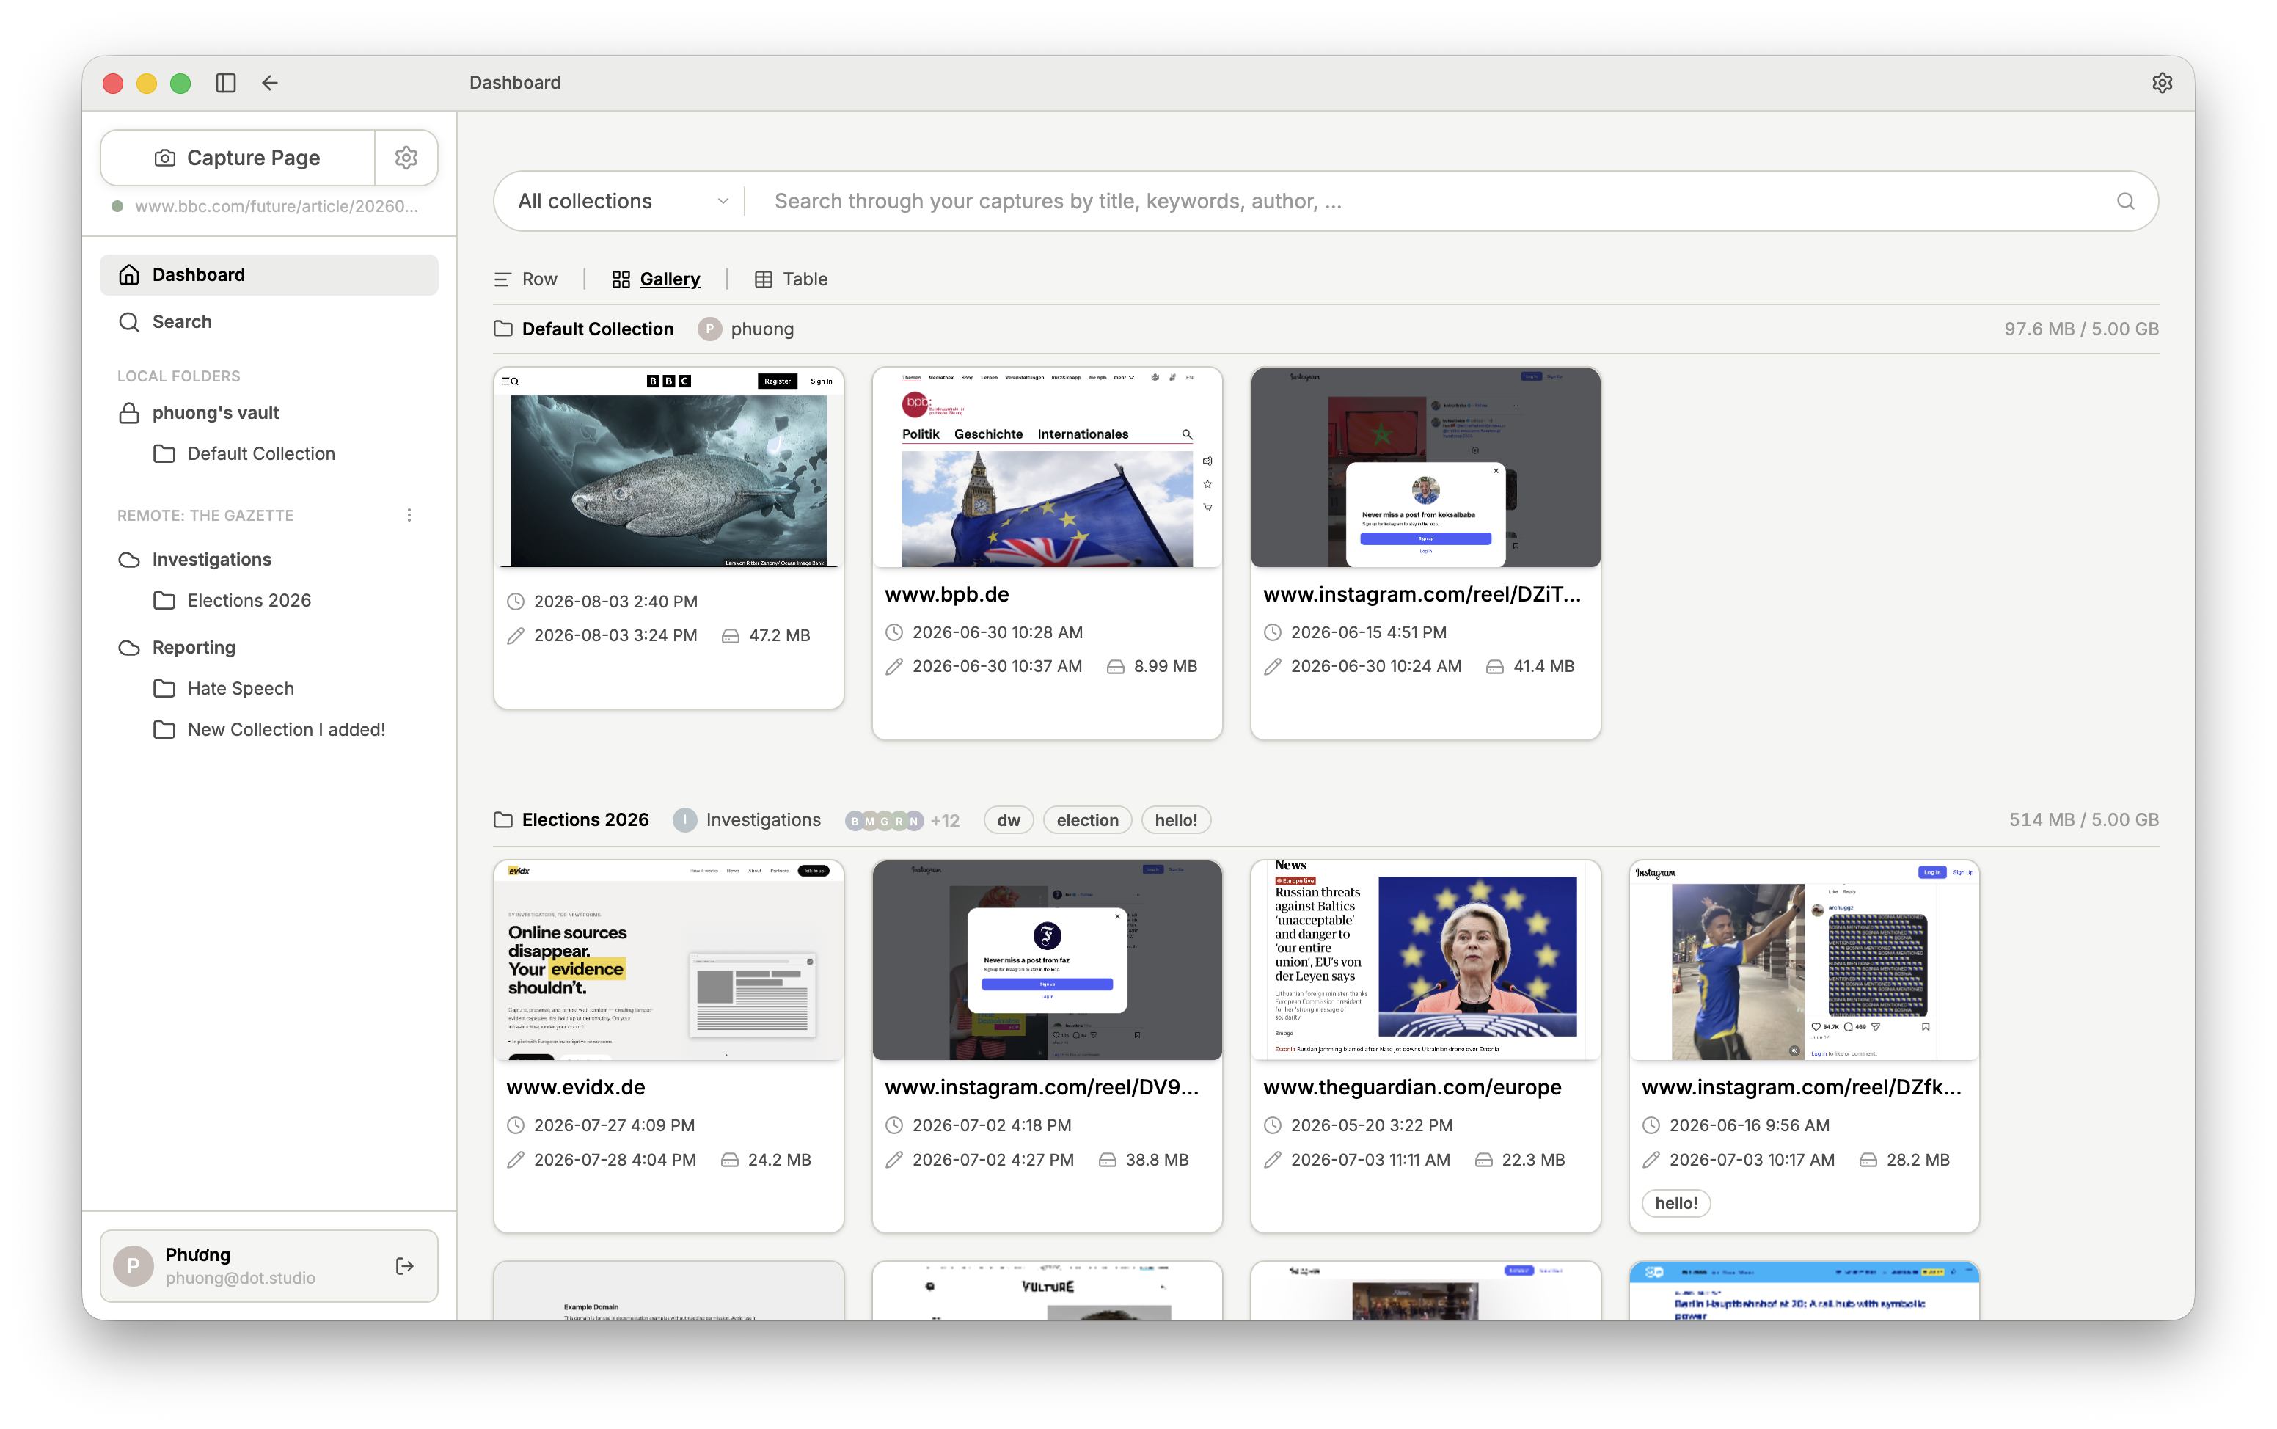Click the Phương avatar in sidebar
The width and height of the screenshot is (2277, 1429).
[134, 1266]
